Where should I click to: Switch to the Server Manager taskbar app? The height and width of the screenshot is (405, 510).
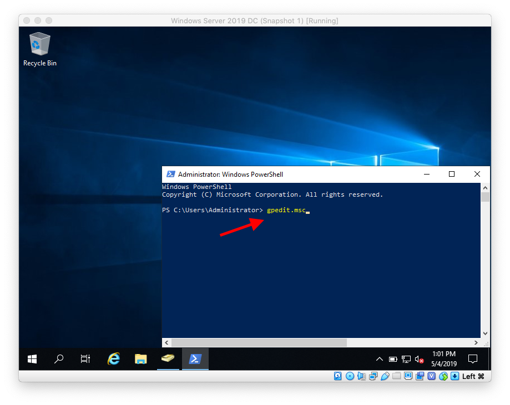point(168,359)
